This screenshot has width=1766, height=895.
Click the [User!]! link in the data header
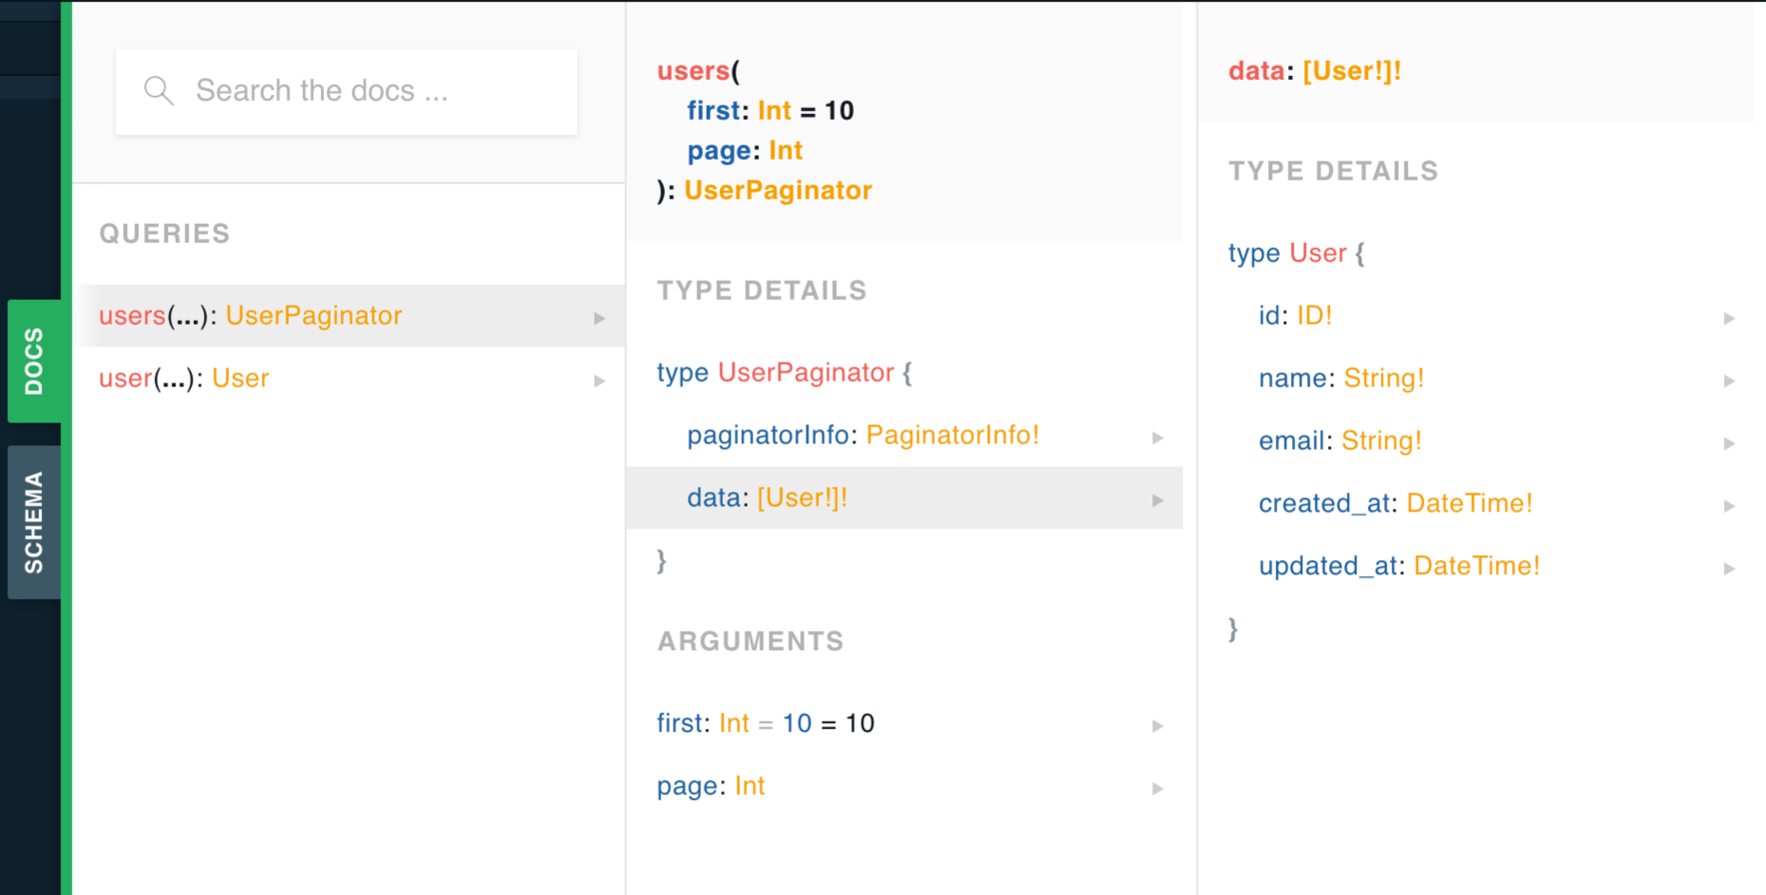pos(1352,70)
